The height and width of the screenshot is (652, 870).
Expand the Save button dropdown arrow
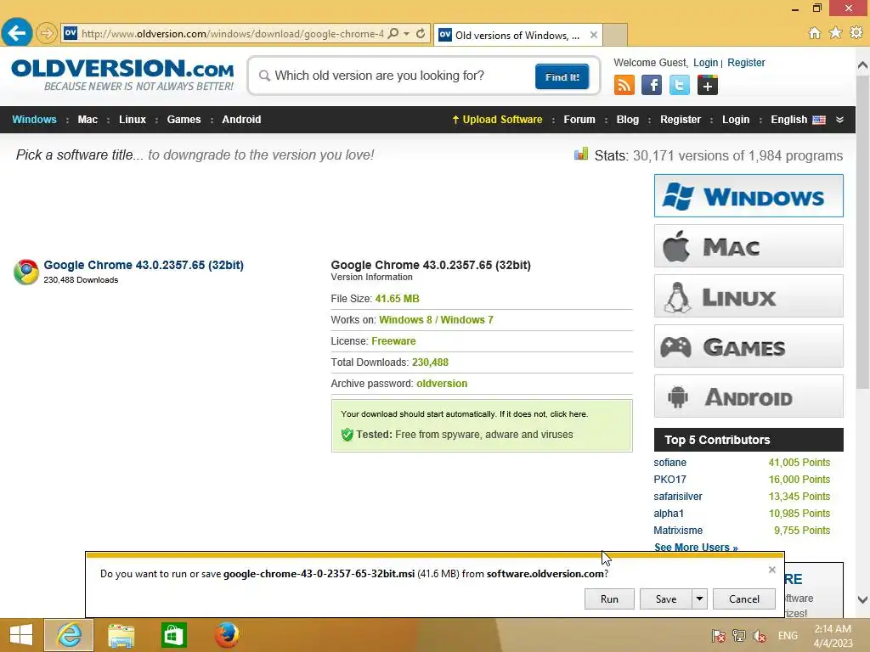[700, 599]
